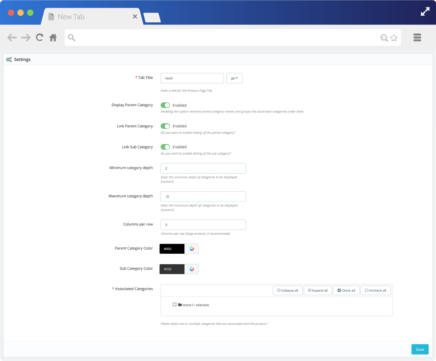The image size is (436, 361).
Task: Click the red window close button
Action: pos(11,13)
